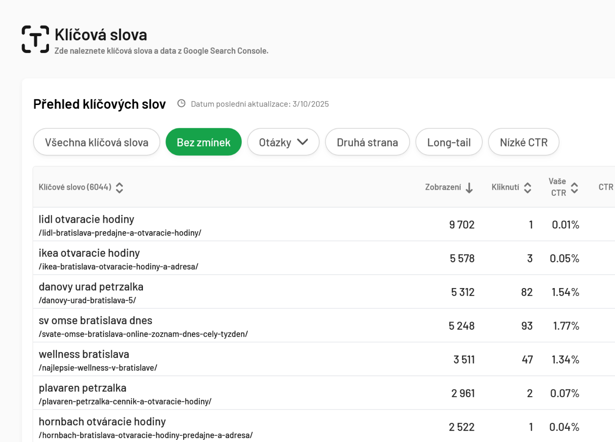
Task: Open the ikea-bratislava-otvaracie-hodiny-a-adresa URL
Action: point(119,266)
